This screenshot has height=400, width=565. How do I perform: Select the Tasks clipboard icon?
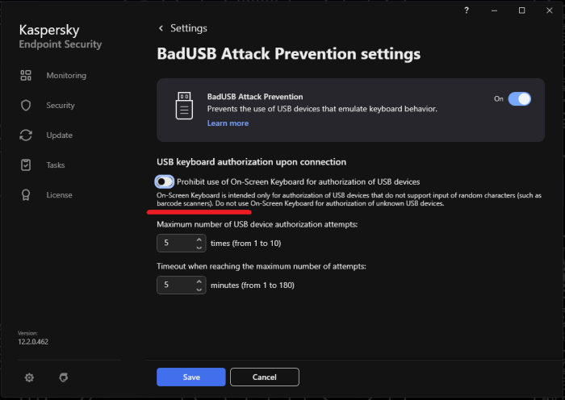(26, 165)
